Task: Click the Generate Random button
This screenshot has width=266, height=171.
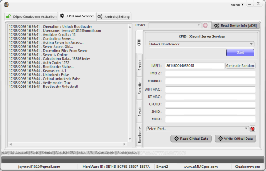Action: coord(240,66)
